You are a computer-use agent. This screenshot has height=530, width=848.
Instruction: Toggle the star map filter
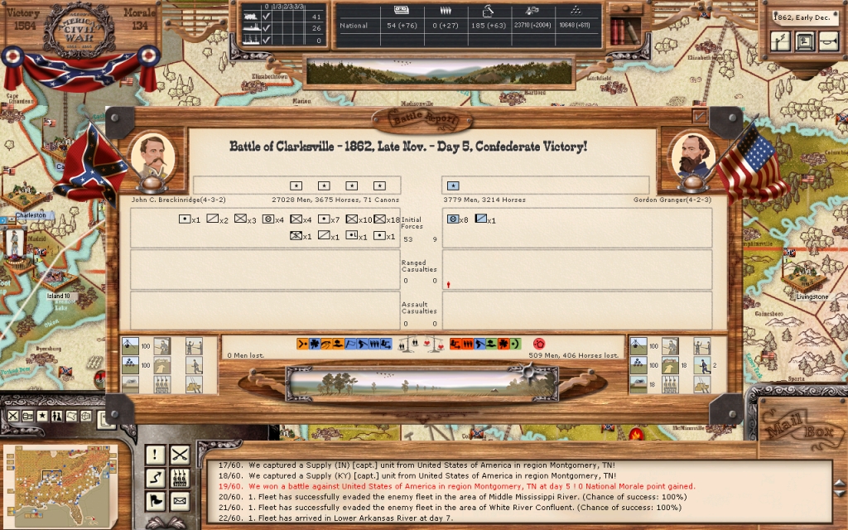[41, 416]
